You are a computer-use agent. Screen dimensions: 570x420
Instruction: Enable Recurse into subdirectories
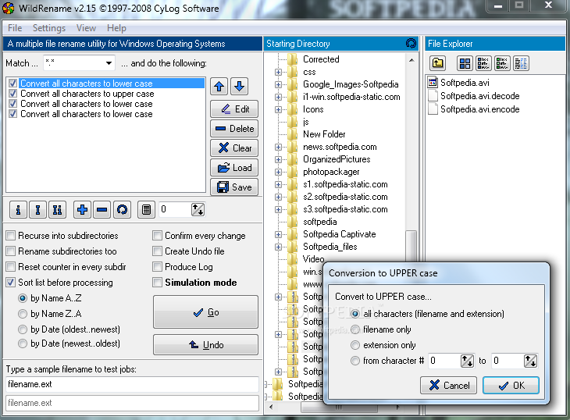tap(11, 236)
